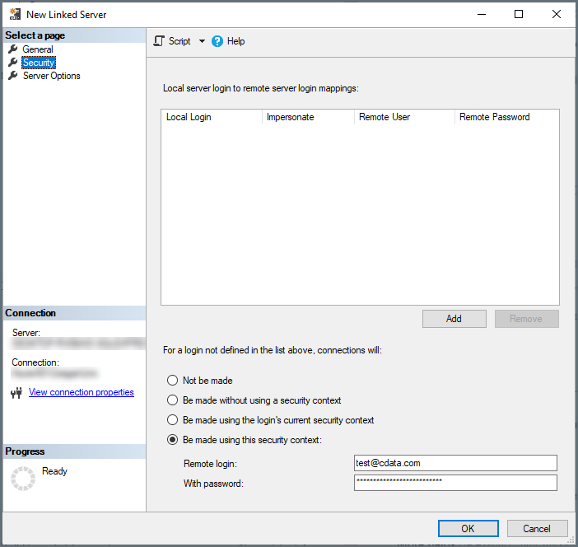Click the Script toolbar icon

[x=159, y=41]
